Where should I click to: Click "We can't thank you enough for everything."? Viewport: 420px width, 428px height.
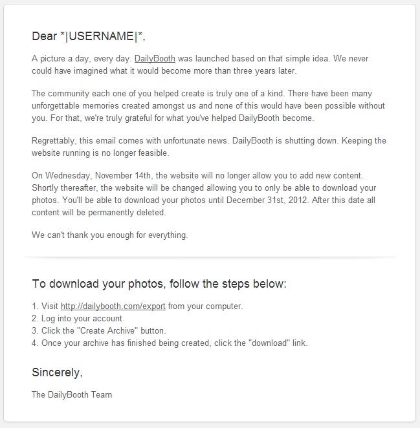click(x=109, y=235)
